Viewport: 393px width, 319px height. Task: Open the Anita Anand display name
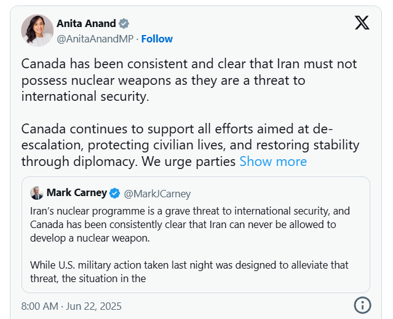(x=86, y=24)
